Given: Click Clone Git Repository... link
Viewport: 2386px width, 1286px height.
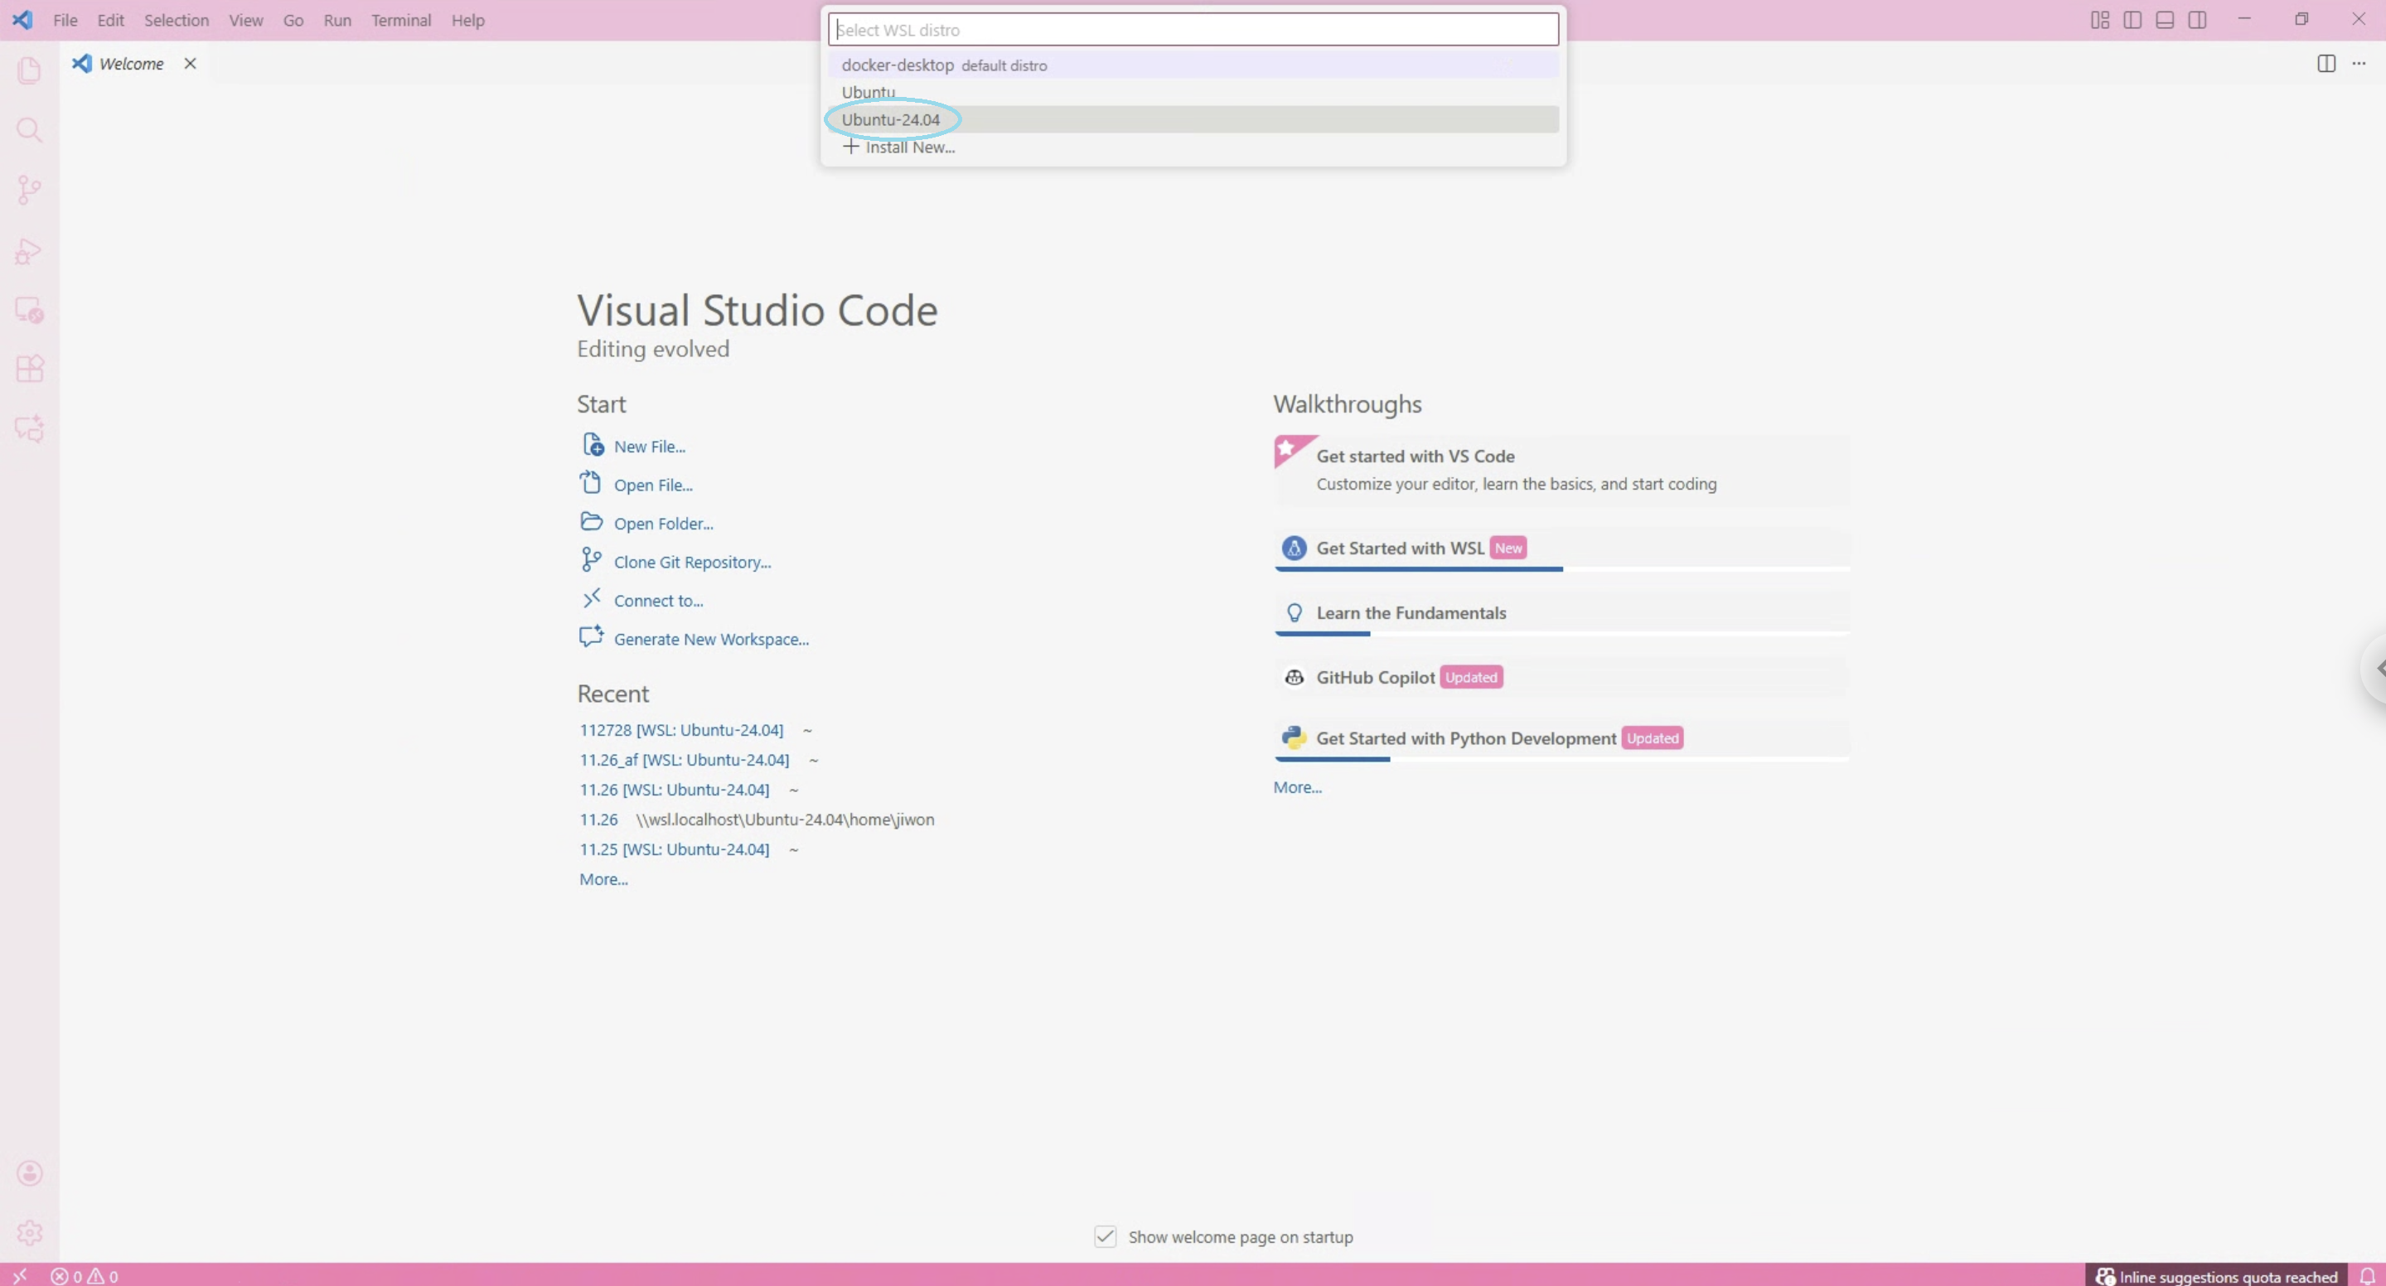Looking at the screenshot, I should (x=692, y=562).
